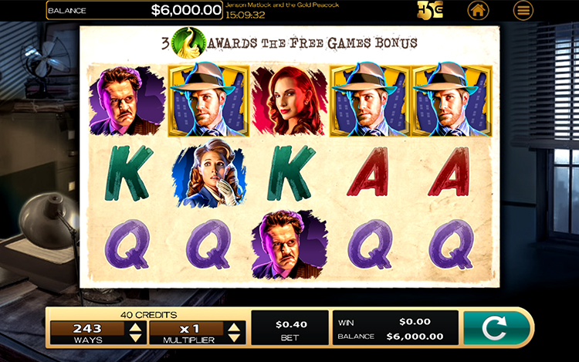Select the red-haired woman symbol

click(x=289, y=100)
